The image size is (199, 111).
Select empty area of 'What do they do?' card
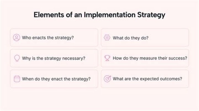coord(169,38)
